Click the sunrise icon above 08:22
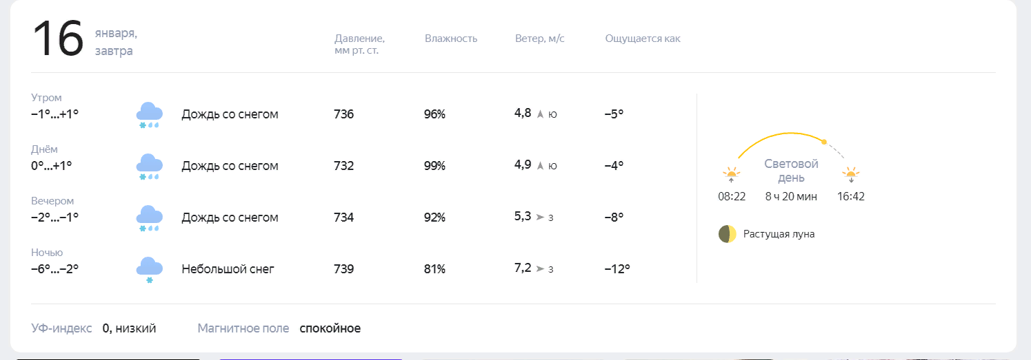The image size is (1031, 360). 731,174
